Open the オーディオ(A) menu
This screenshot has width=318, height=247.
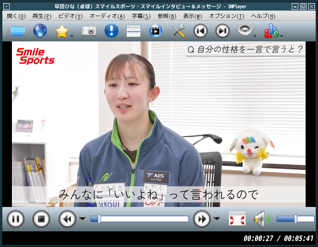coord(107,16)
